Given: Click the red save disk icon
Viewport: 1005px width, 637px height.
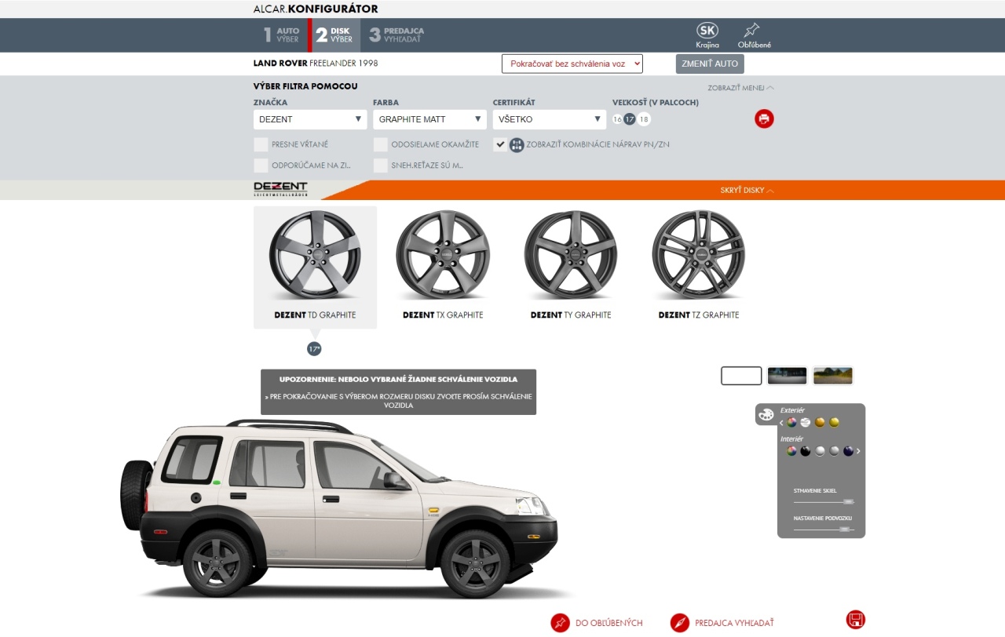Looking at the screenshot, I should [856, 620].
